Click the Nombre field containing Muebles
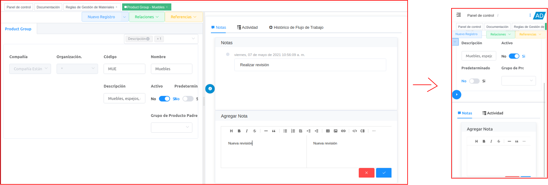The height and width of the screenshot is (185, 548). [171, 69]
